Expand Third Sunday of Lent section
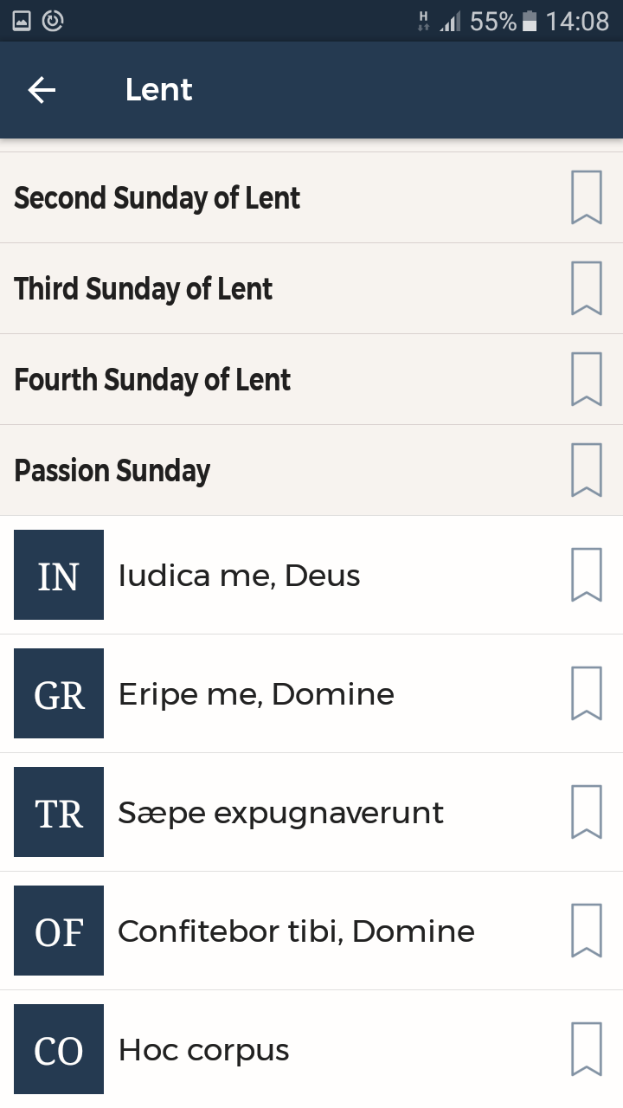 (144, 289)
